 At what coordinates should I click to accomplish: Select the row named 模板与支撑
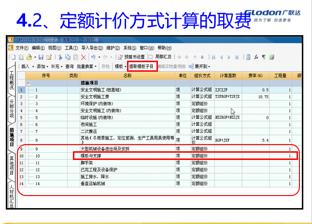(158, 156)
